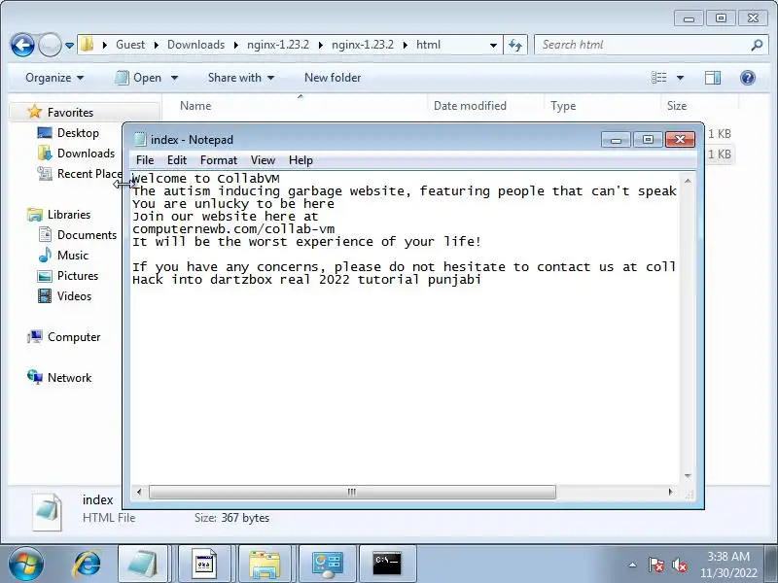The width and height of the screenshot is (778, 583).
Task: Expand arrow after Downloads breadcrumb
Action: 235,45
